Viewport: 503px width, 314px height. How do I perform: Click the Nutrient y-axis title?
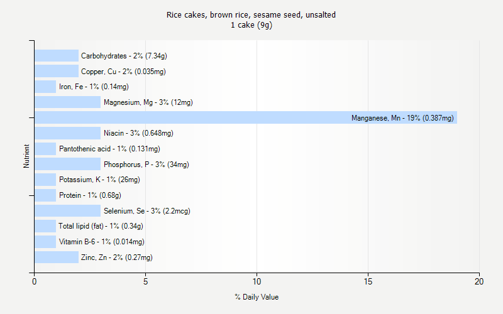coord(26,156)
